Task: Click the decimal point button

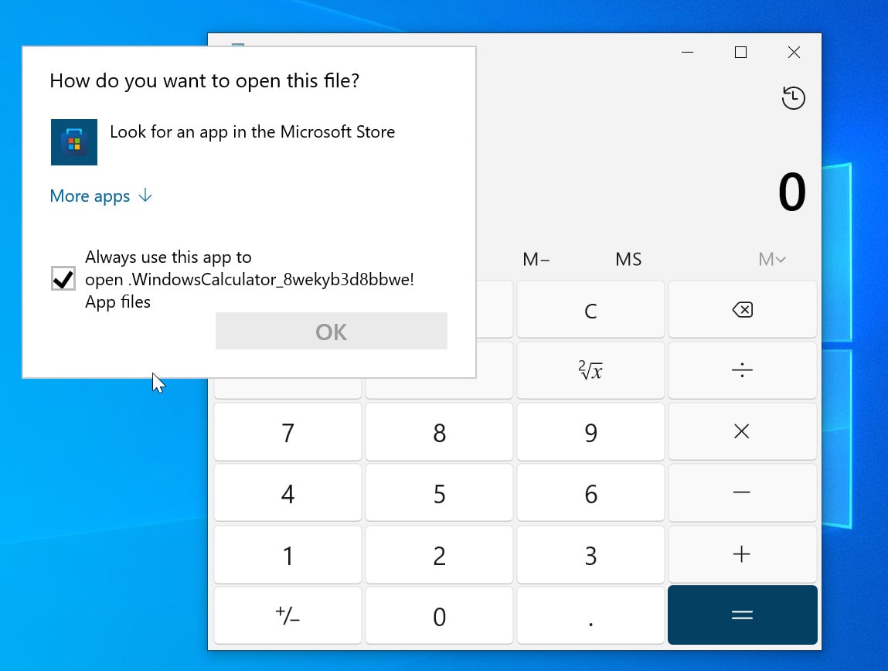Action: click(x=590, y=615)
